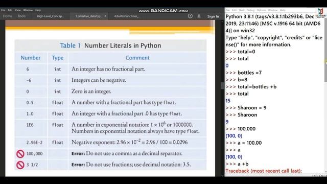Open the Help question-mark icon in PDF viewer
The height and width of the screenshot is (184, 327).
(x=190, y=16)
